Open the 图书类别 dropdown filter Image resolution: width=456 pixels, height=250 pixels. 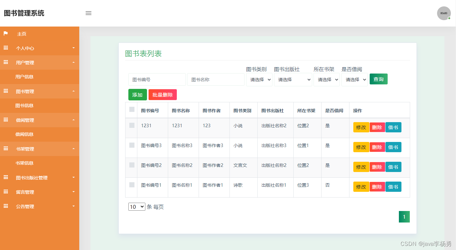point(259,80)
